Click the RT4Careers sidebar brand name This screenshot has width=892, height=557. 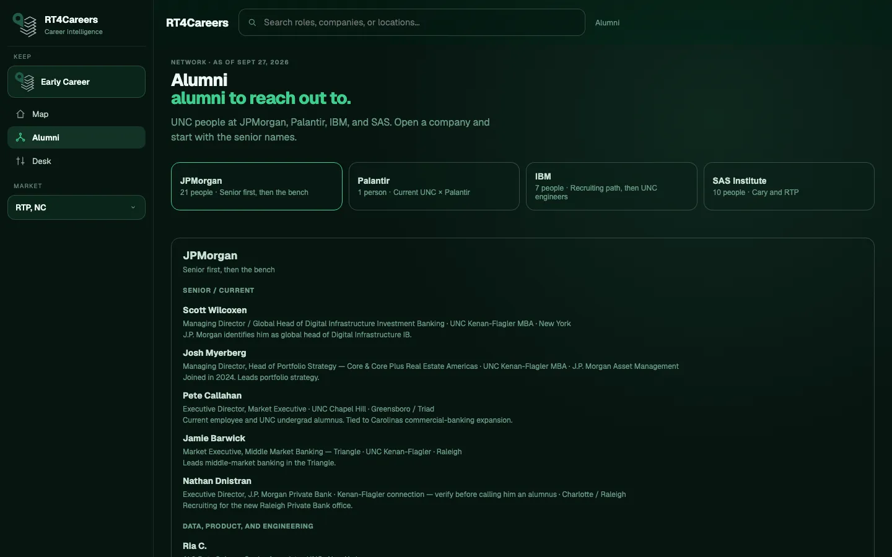(71, 20)
